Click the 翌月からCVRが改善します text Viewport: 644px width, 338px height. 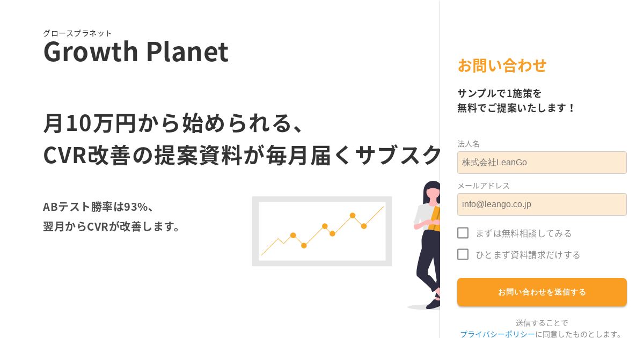coord(112,226)
